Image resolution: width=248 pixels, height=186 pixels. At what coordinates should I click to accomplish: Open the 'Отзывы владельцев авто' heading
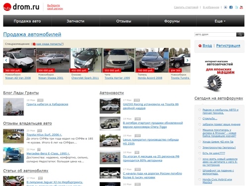(x=27, y=124)
